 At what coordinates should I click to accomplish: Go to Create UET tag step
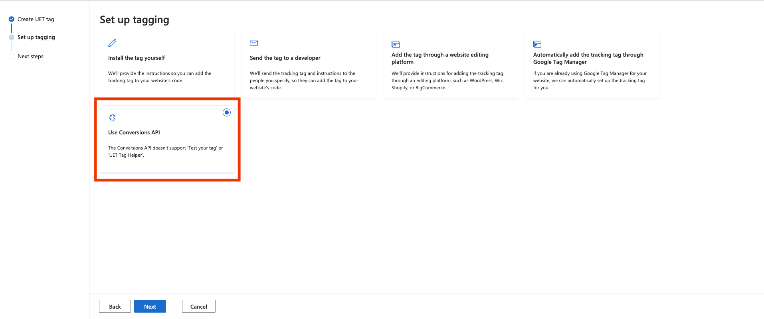[36, 19]
